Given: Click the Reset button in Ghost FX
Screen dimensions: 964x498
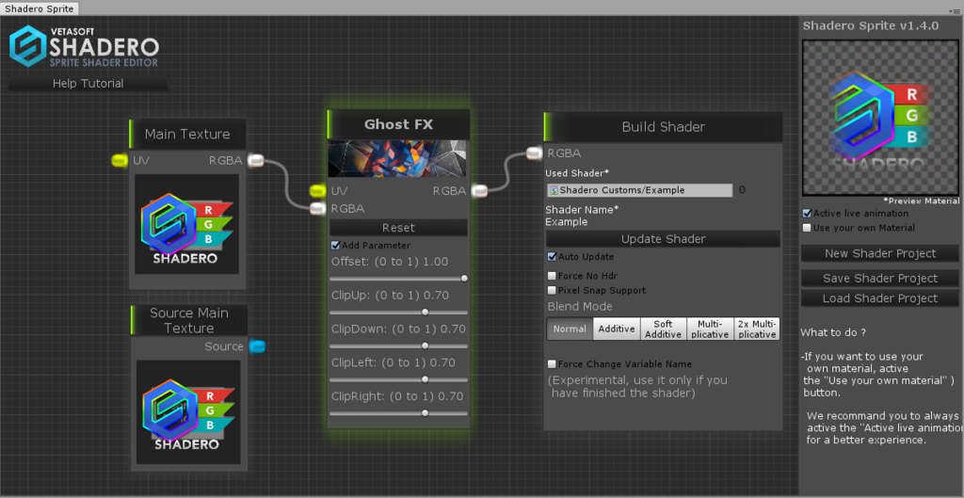Looking at the screenshot, I should click(x=398, y=228).
